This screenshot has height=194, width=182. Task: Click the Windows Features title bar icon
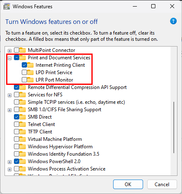click(7, 7)
